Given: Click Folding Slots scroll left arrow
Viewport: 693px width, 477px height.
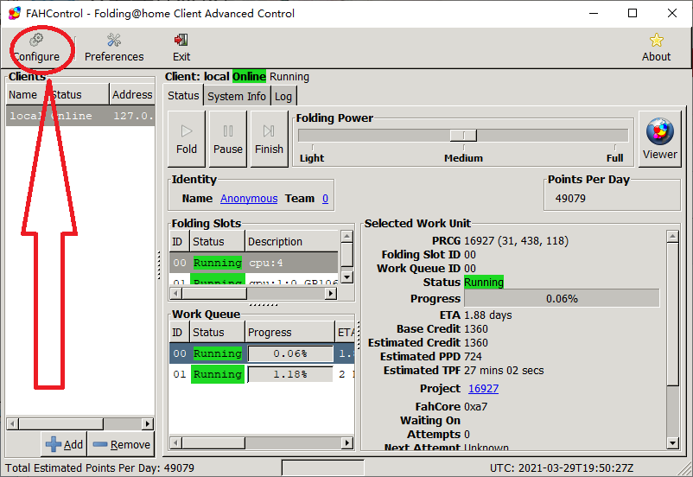Looking at the screenshot, I should tap(176, 293).
